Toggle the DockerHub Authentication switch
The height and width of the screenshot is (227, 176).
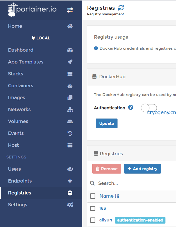point(149,108)
